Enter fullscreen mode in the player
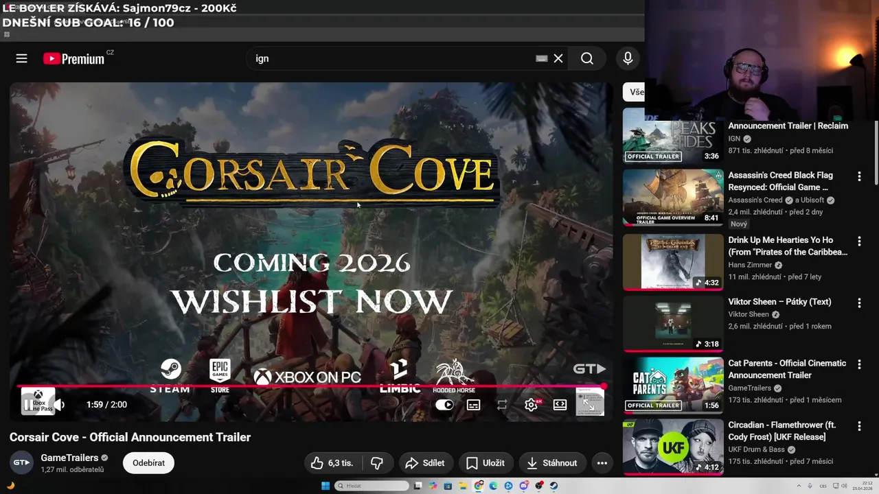The image size is (879, 494). coord(589,405)
